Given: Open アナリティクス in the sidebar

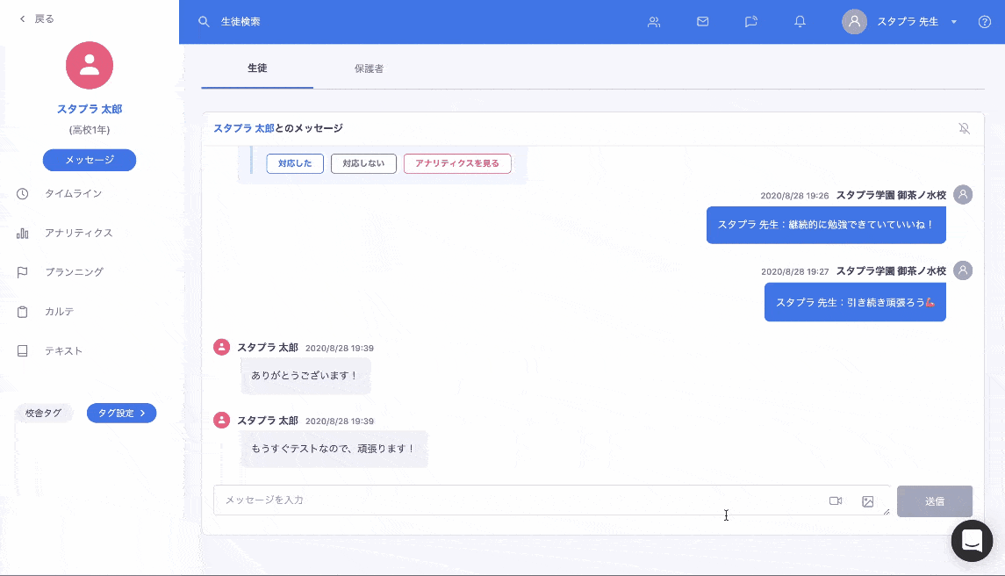Looking at the screenshot, I should (x=78, y=234).
